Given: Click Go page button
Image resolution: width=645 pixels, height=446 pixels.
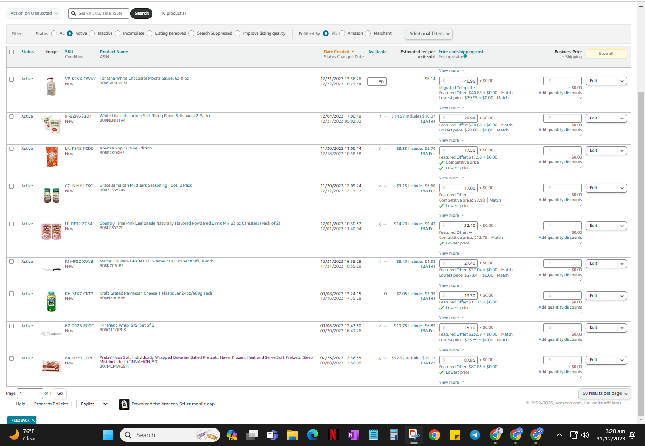Looking at the screenshot, I should [60, 393].
